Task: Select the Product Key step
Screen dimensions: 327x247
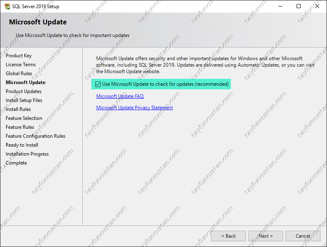Action: click(19, 56)
